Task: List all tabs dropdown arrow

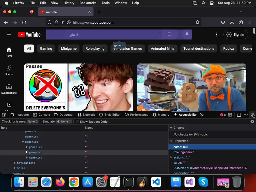Action: point(241,12)
